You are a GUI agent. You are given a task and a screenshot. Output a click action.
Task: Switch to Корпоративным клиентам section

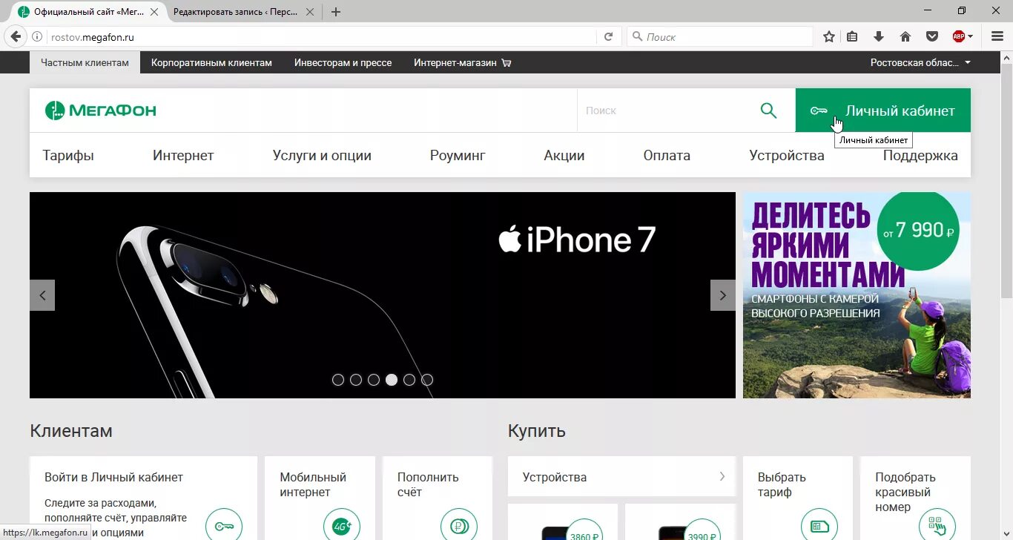pyautogui.click(x=211, y=63)
